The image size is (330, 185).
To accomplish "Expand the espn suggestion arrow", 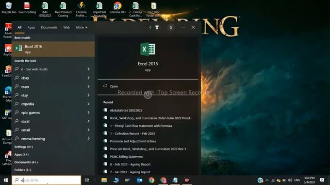I will coord(88,86).
